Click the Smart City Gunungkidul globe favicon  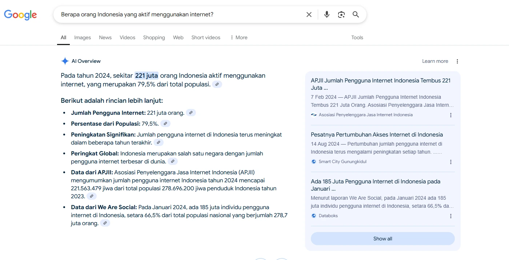coord(314,162)
